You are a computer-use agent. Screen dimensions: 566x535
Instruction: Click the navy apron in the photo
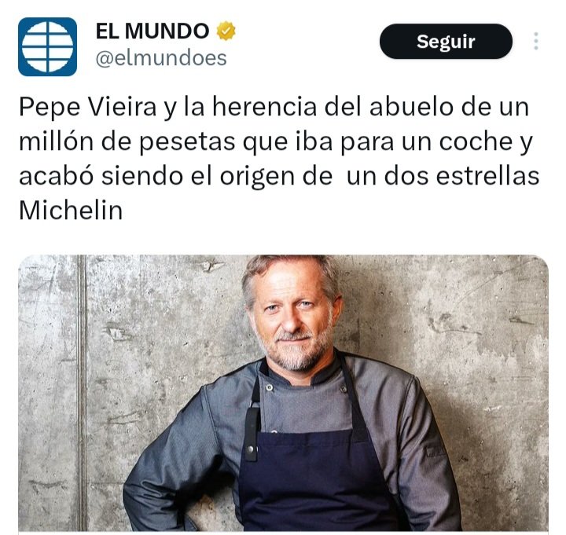point(314,480)
